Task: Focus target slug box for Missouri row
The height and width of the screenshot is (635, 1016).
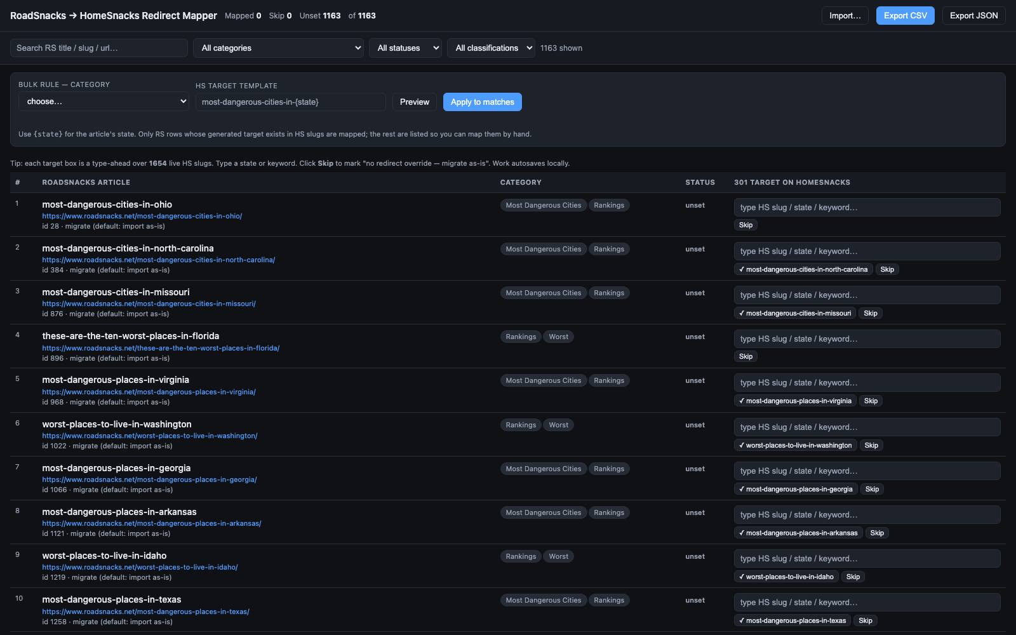Action: click(x=867, y=295)
